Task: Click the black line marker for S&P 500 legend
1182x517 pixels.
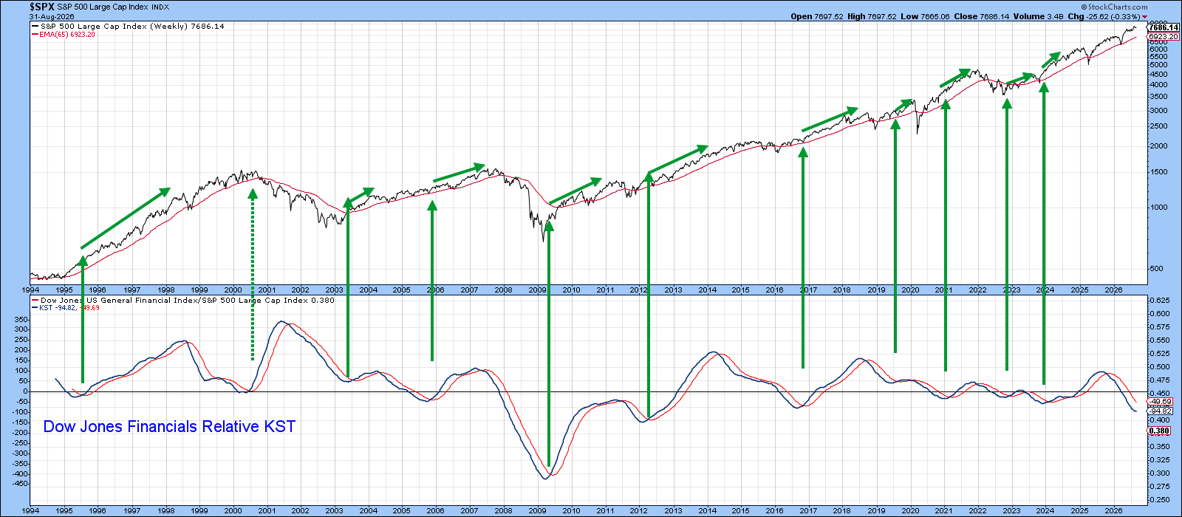Action: coord(35,26)
